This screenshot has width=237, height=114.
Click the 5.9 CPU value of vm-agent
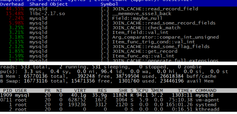click(144, 100)
